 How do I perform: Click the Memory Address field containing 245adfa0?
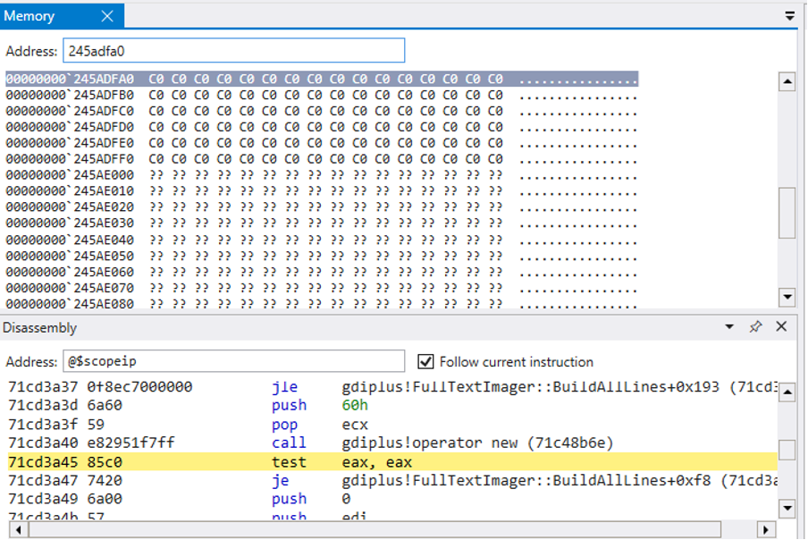[x=233, y=50]
